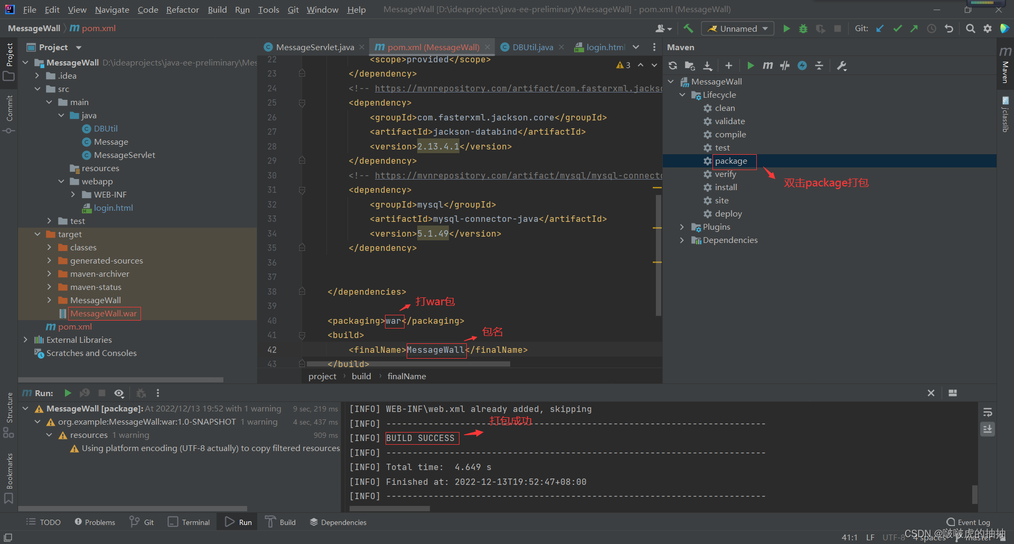Toggle Commit tool window side button
1014x544 pixels.
tap(9, 114)
